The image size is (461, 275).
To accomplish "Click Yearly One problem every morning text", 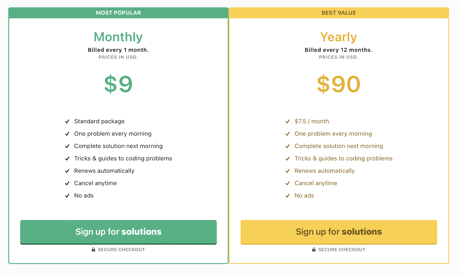I will 333,134.
